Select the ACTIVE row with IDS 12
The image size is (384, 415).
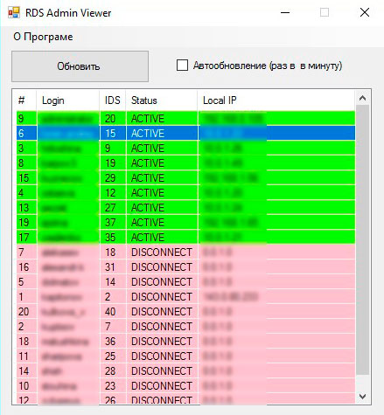pos(185,193)
